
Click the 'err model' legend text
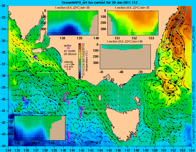point(70,51)
